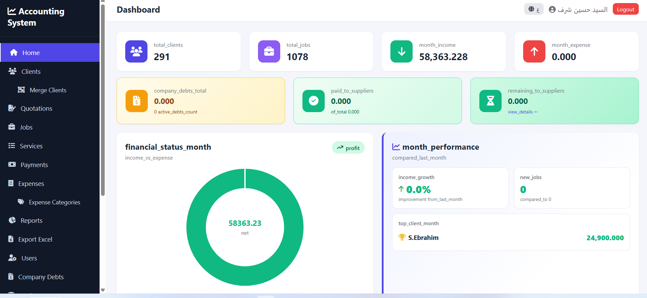Click the total_clients people icon
Screen dimensions: 647x298
tap(136, 52)
